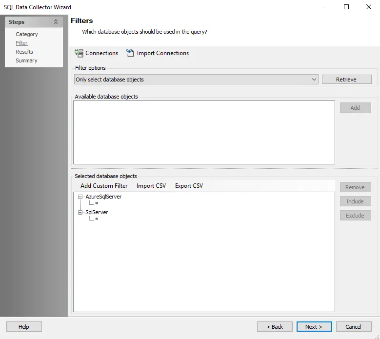Select the asterisk under AzureSqlServer

[97, 203]
